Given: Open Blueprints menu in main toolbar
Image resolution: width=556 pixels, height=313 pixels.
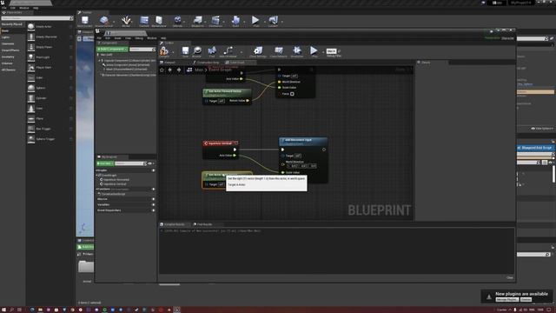Looking at the screenshot, I should (197, 21).
